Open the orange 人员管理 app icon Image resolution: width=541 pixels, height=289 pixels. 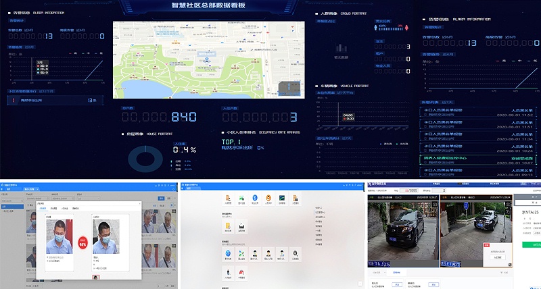(x=228, y=199)
